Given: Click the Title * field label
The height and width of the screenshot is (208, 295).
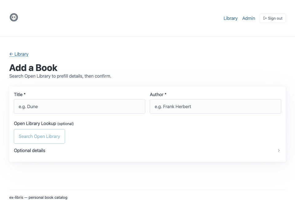Looking at the screenshot, I should click(20, 95).
